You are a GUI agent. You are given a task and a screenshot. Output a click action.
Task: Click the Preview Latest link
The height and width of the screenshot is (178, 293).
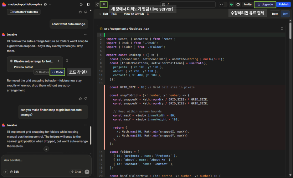pyautogui.click(x=23, y=67)
